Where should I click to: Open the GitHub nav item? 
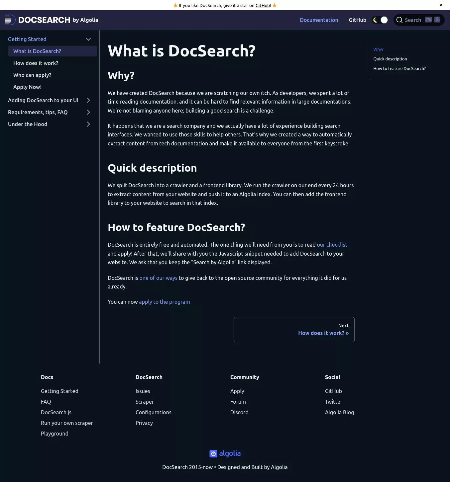pyautogui.click(x=358, y=20)
